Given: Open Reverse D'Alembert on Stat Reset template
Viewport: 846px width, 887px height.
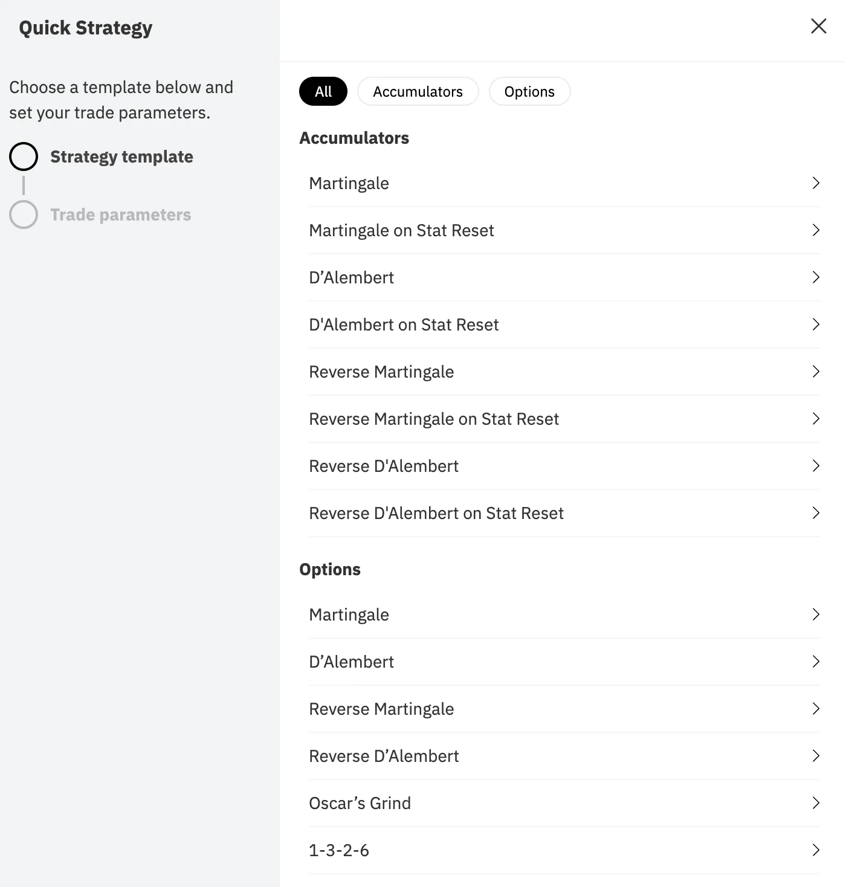Looking at the screenshot, I should coord(564,513).
